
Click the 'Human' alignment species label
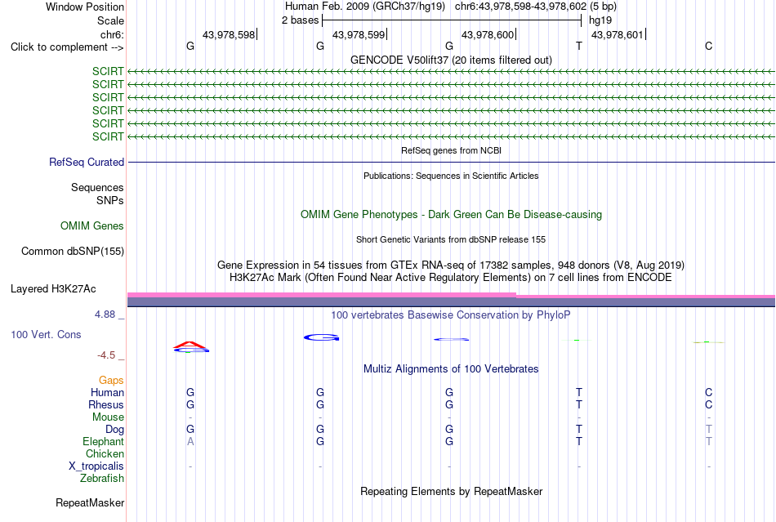tap(107, 392)
